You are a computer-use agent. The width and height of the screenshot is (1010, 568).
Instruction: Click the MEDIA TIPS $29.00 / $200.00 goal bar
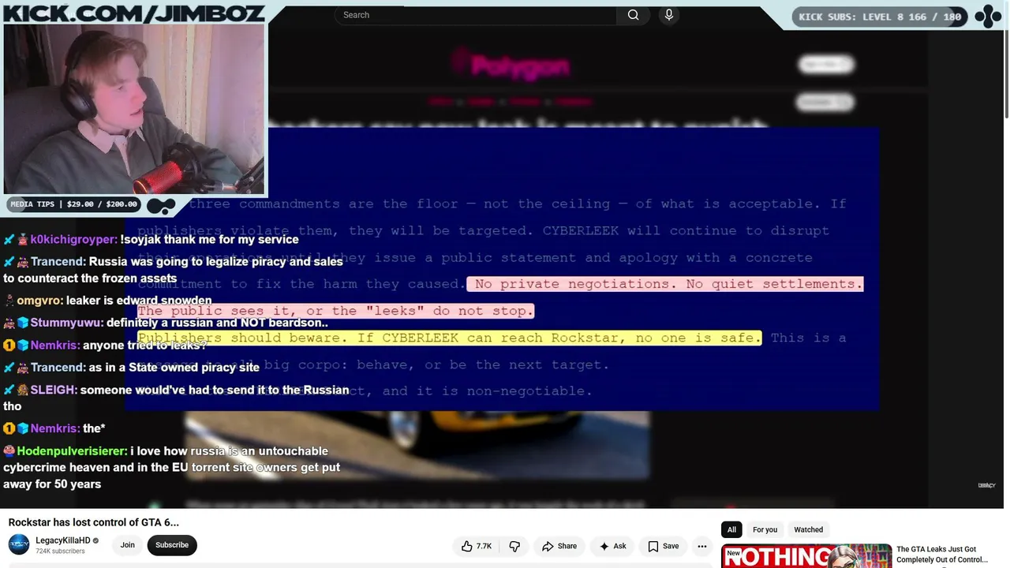[74, 204]
